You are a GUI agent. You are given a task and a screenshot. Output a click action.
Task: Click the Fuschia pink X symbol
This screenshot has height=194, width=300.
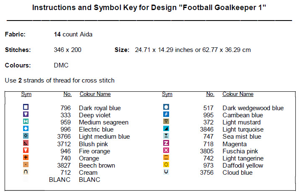coord(166,150)
